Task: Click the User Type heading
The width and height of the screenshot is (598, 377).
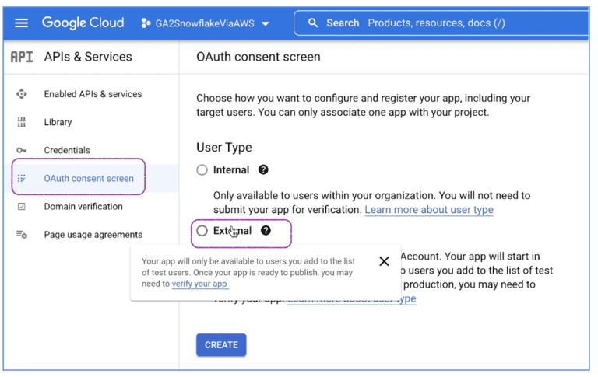Action: coord(224,148)
